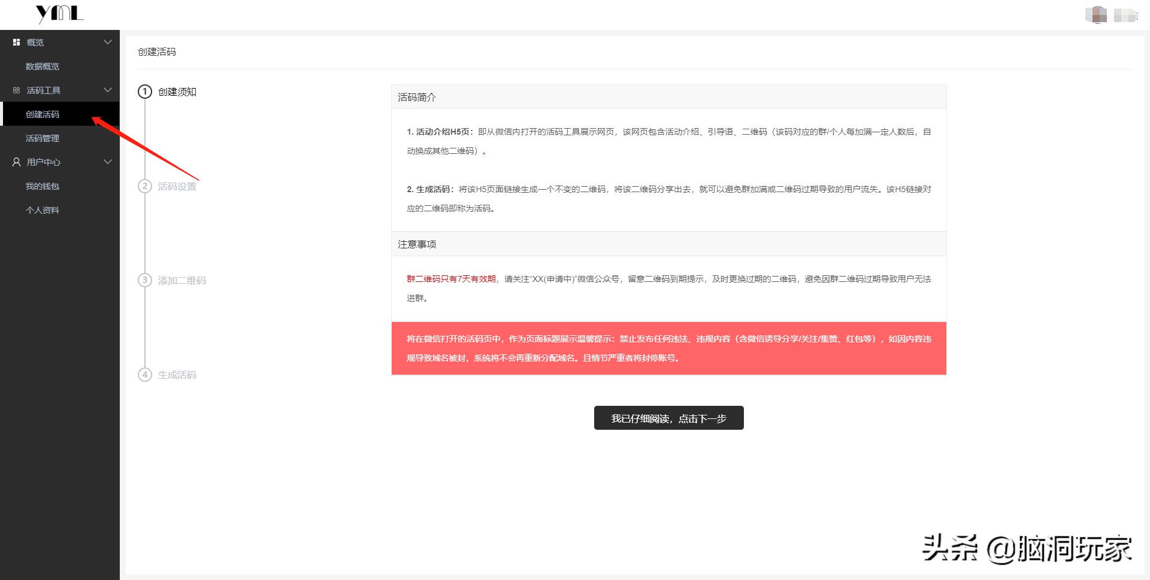Click step 2 活码设置 indicator
Viewport: 1150px width, 580px height.
144,186
